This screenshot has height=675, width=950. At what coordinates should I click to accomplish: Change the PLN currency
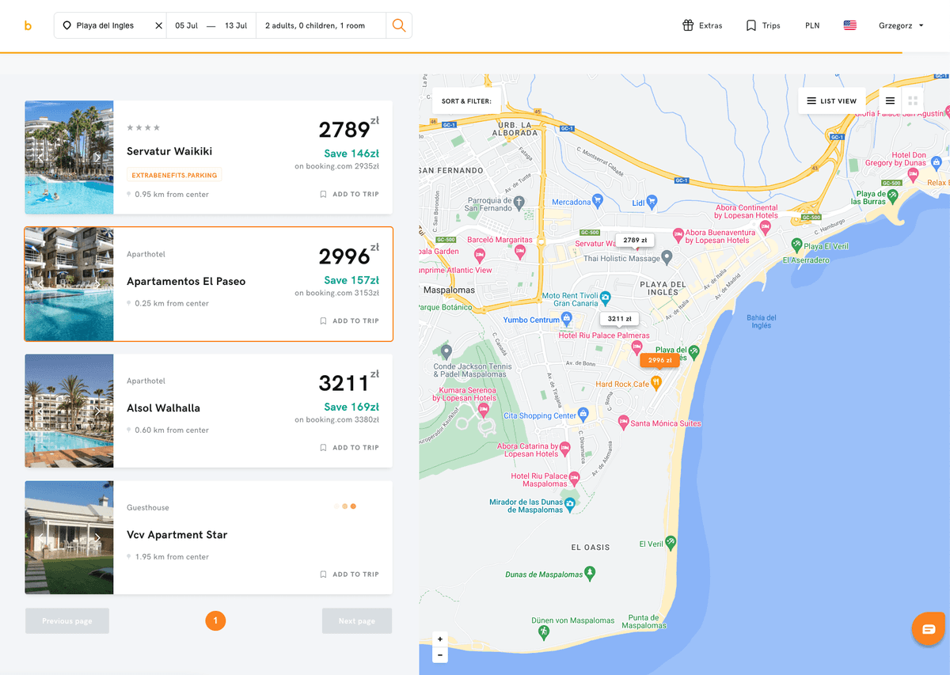[812, 25]
